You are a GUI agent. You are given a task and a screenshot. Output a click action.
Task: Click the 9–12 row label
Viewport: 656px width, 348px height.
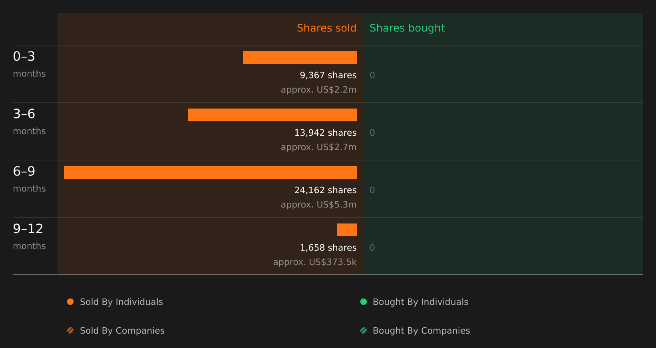click(28, 229)
